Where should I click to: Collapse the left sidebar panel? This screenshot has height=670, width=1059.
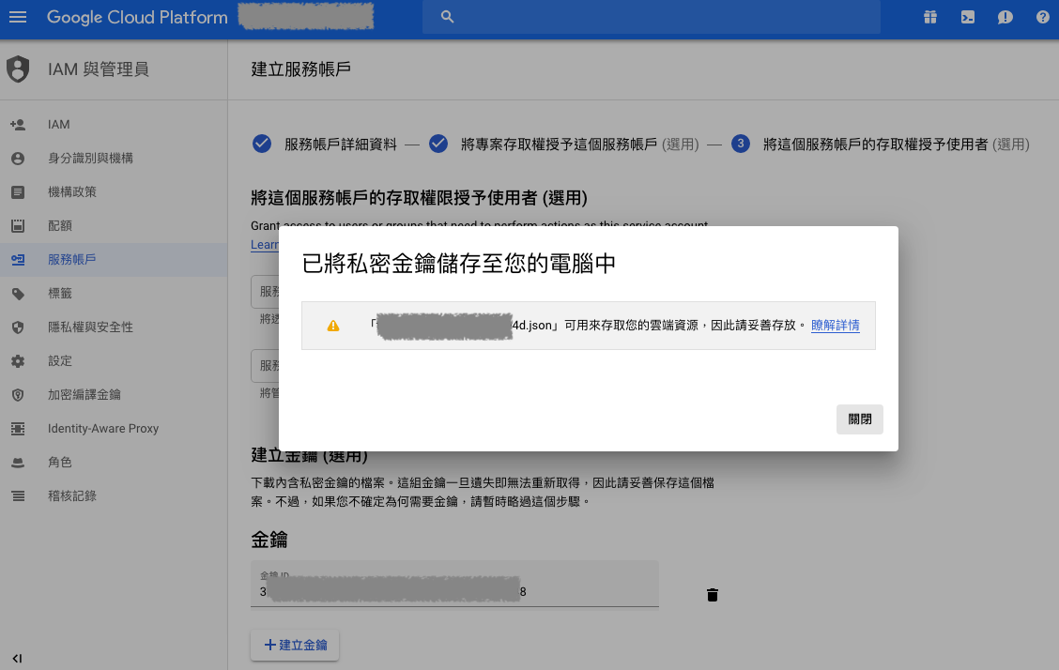pyautogui.click(x=17, y=658)
